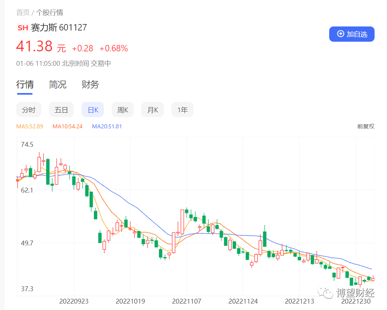
Task: Click the 前复权 adjustment label
Action: (366, 126)
